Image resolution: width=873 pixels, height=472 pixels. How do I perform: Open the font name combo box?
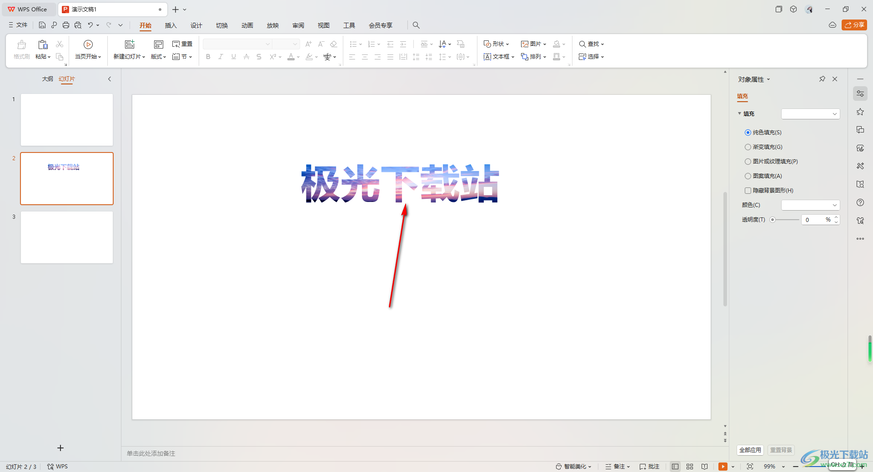tap(237, 44)
